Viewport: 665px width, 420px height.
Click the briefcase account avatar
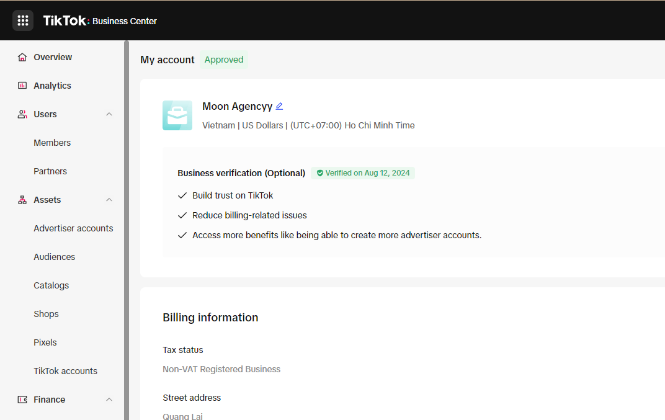click(x=177, y=115)
